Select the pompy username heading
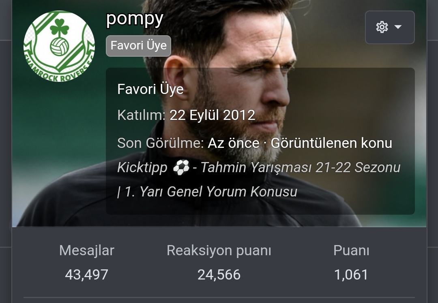Screen dimensions: 438x303 [x=135, y=19]
